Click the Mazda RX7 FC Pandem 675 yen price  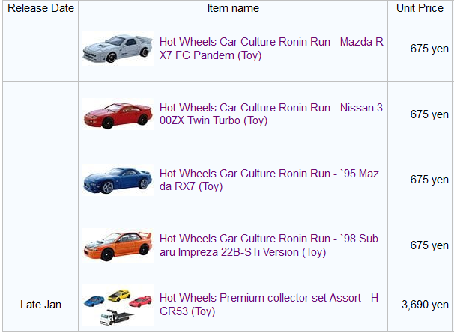[429, 49]
